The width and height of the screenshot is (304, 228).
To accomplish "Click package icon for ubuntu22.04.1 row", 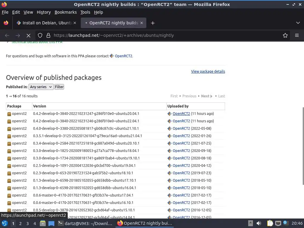I will [9, 121].
